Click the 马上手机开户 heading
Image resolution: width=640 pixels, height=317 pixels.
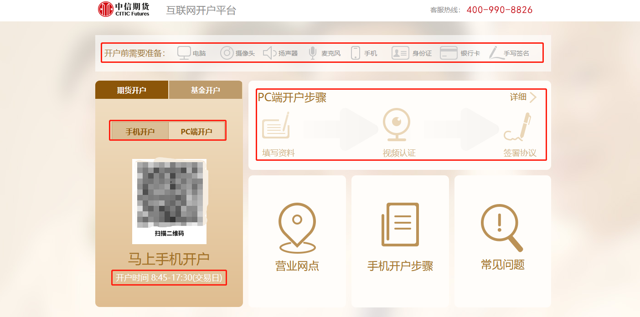point(169,259)
